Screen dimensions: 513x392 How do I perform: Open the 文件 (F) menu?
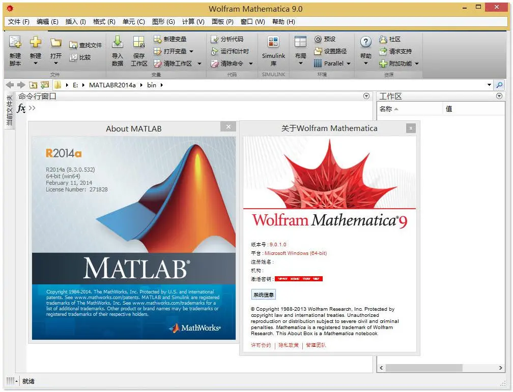tap(19, 22)
